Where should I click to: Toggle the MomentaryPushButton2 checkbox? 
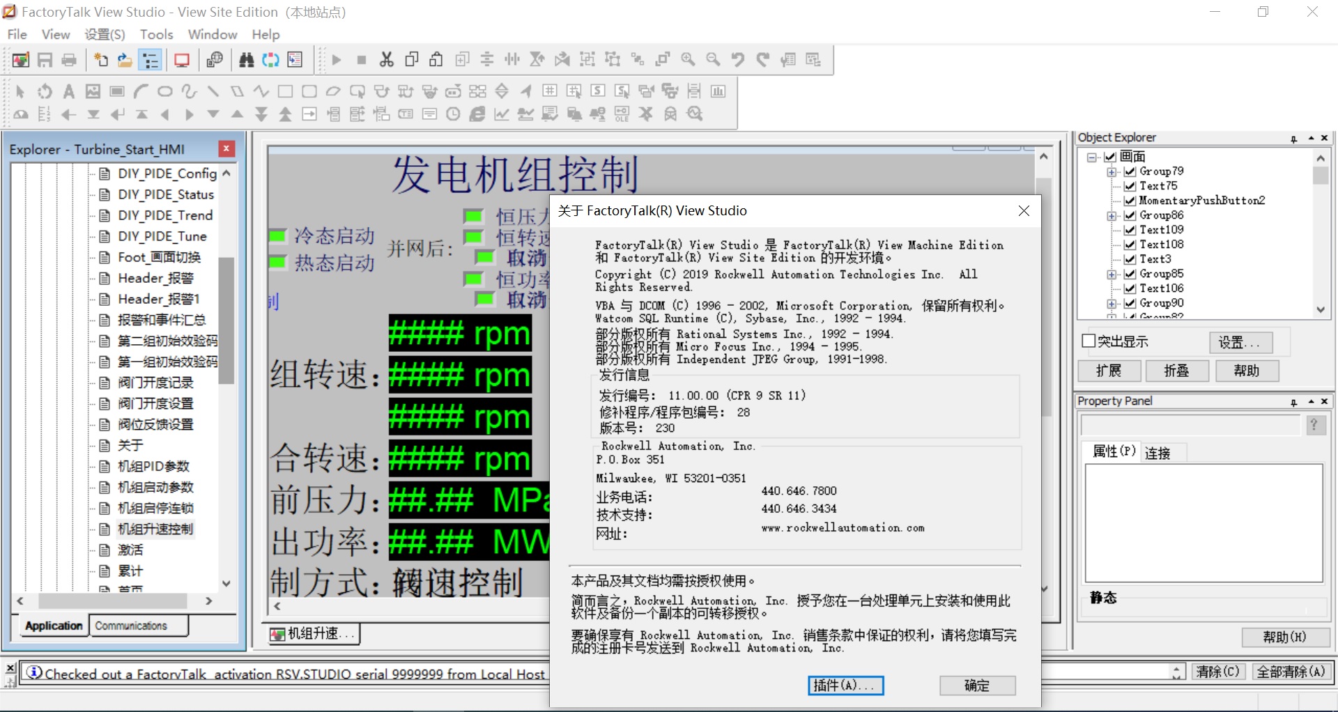(x=1130, y=201)
